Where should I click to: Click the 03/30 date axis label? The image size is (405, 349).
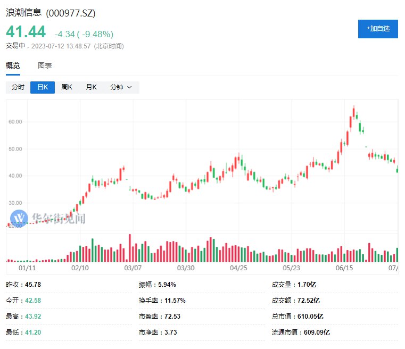(186, 268)
